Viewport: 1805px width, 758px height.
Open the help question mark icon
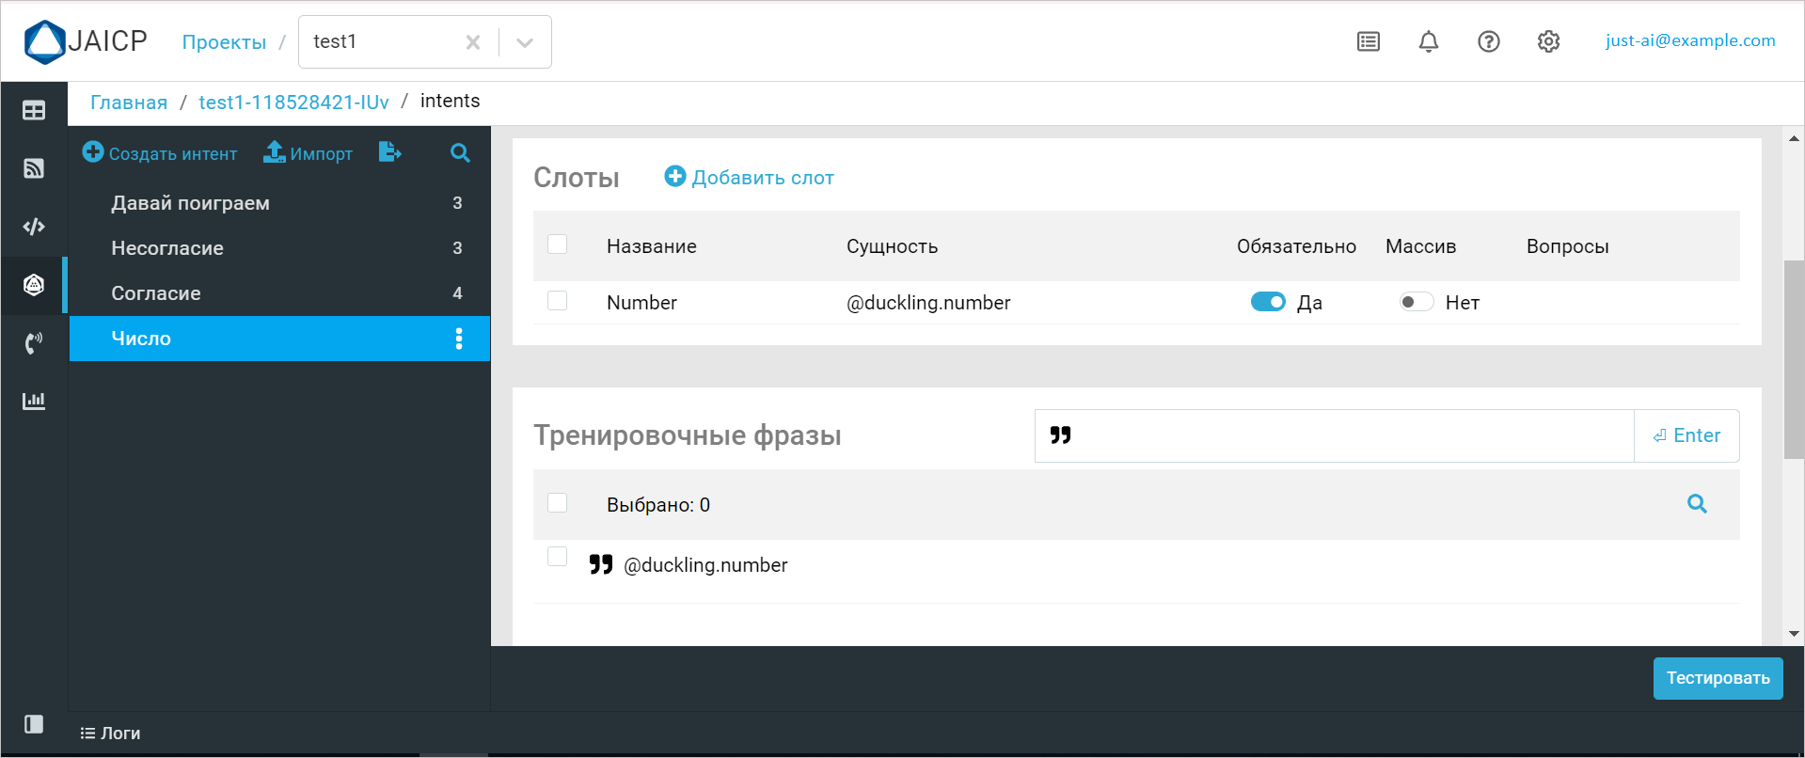pos(1488,41)
